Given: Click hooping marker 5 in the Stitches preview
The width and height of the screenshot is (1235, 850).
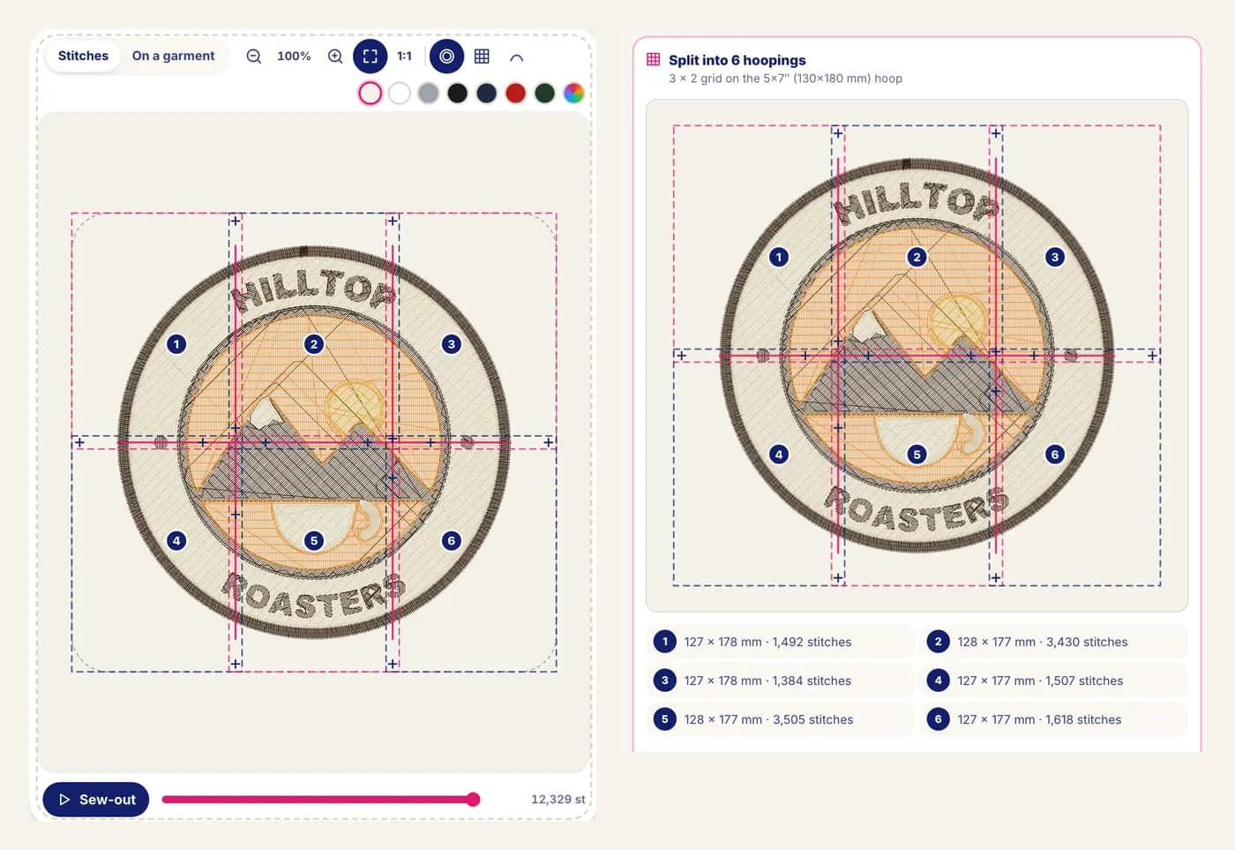Looking at the screenshot, I should (x=314, y=540).
